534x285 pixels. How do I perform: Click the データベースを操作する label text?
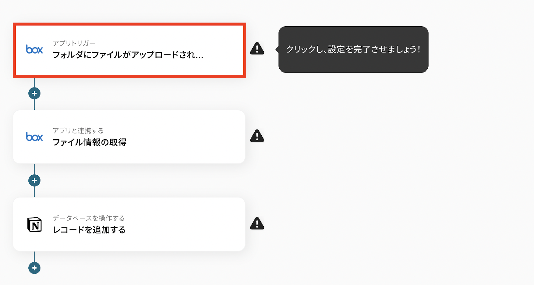89,218
